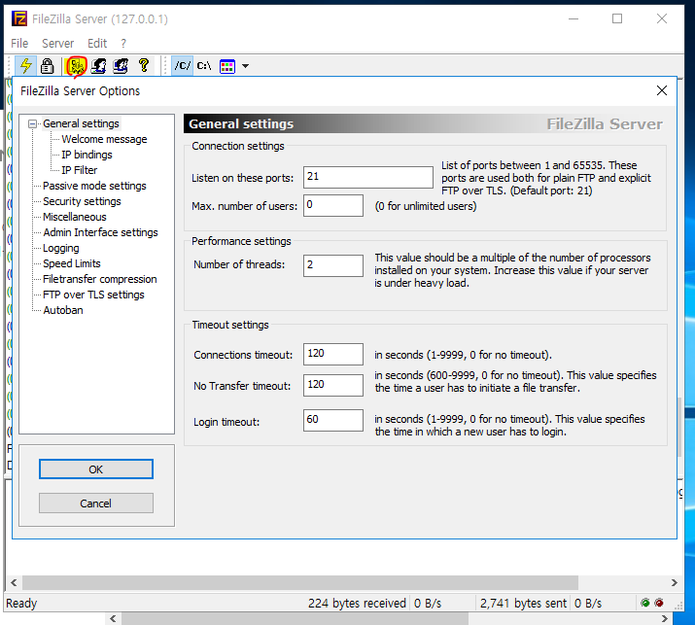
Task: Select the C:\ path display icon
Action: tap(204, 66)
